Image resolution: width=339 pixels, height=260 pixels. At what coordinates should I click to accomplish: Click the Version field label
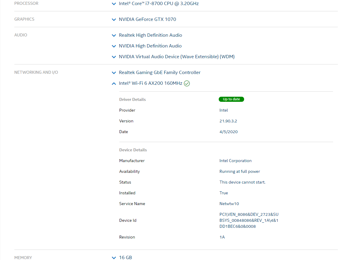126,121
